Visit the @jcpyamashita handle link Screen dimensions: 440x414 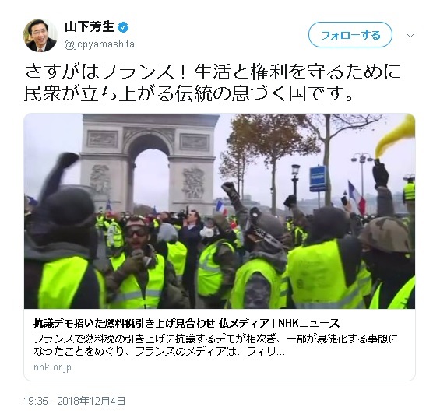(x=100, y=44)
